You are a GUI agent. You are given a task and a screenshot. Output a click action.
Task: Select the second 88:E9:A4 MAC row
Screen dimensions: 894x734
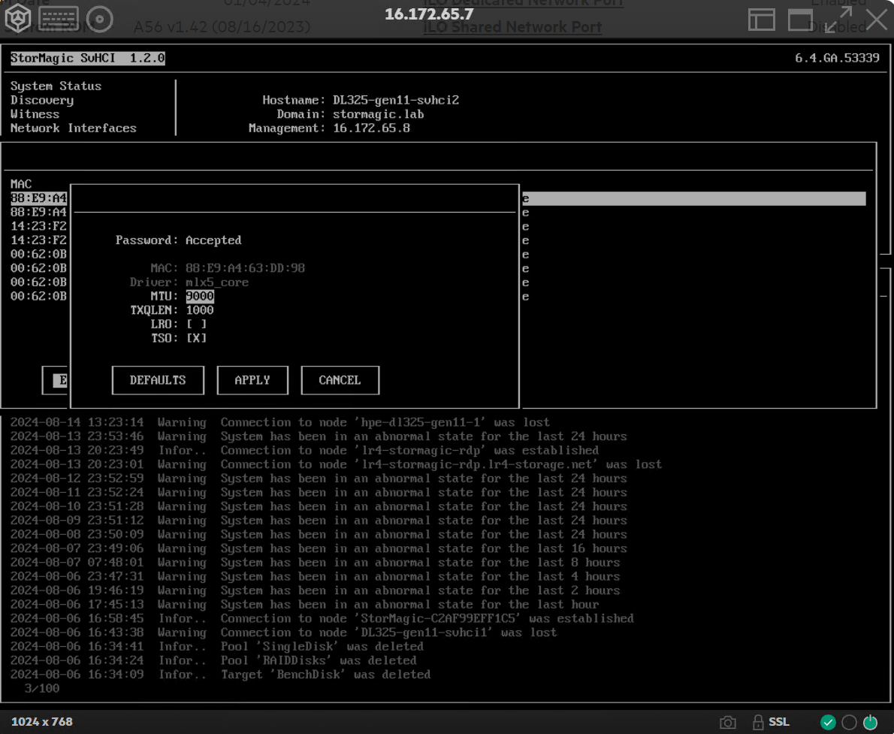(38, 212)
